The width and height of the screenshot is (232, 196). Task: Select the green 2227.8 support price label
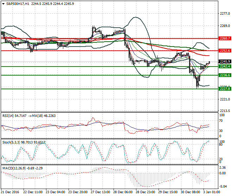point(225,89)
